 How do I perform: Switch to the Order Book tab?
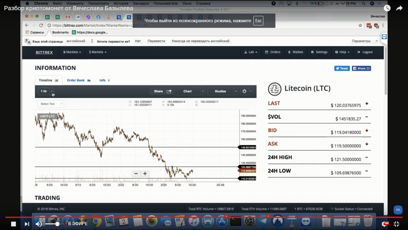click(x=79, y=80)
